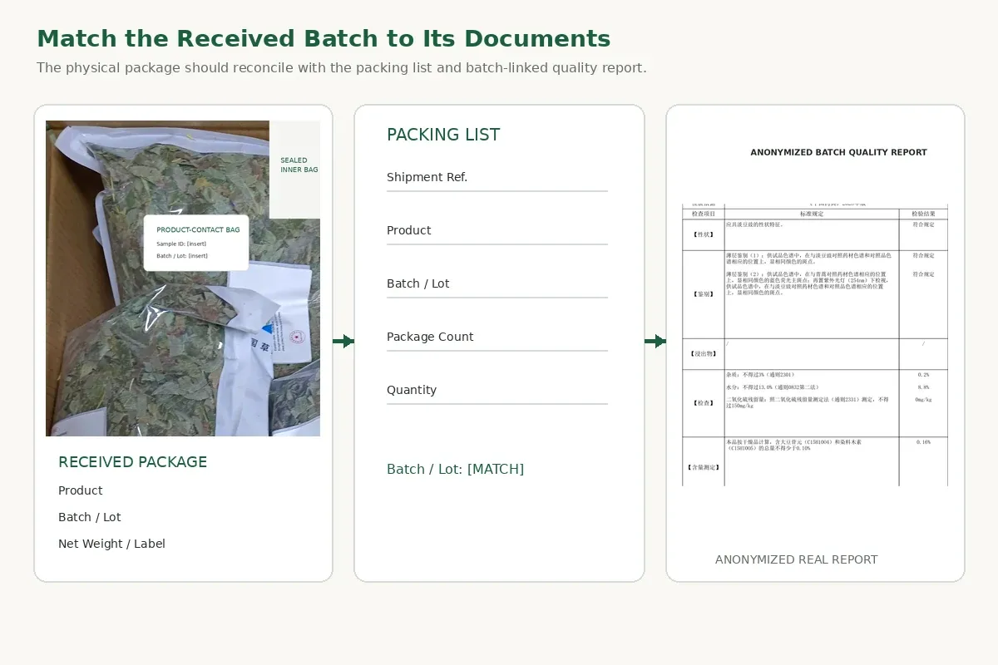Viewport: 998px width, 665px height.
Task: Click the 'ANONYMIZED REAL REPORT' caption
Action: [x=796, y=559]
